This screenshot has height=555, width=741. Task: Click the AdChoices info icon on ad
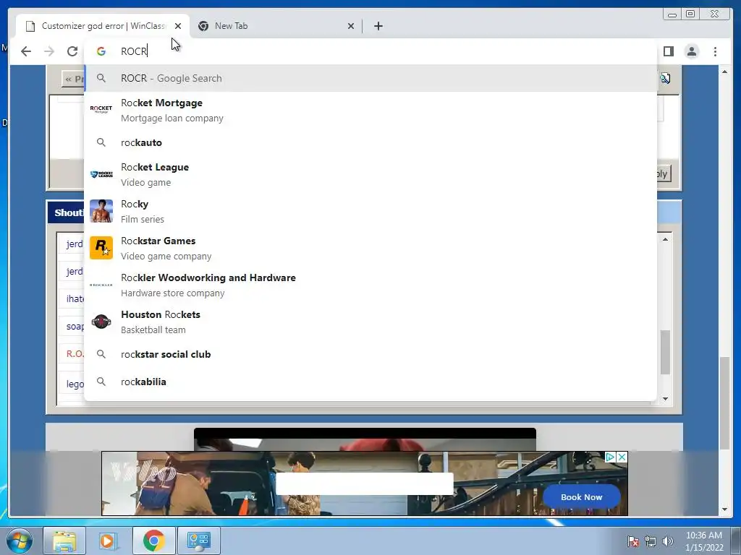[x=611, y=457]
